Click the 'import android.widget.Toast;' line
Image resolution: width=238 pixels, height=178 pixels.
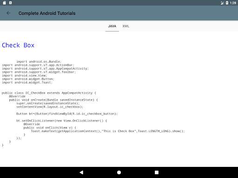coord(27,83)
